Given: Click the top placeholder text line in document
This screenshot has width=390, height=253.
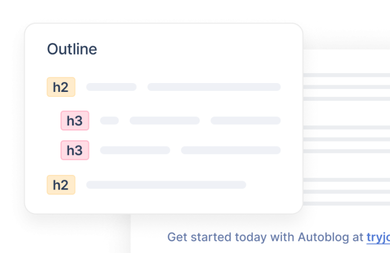Looking at the screenshot, I should [x=345, y=75].
